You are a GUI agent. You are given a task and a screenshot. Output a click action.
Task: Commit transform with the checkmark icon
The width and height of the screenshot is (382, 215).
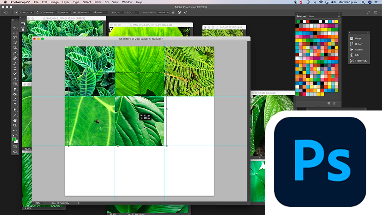click(x=186, y=12)
